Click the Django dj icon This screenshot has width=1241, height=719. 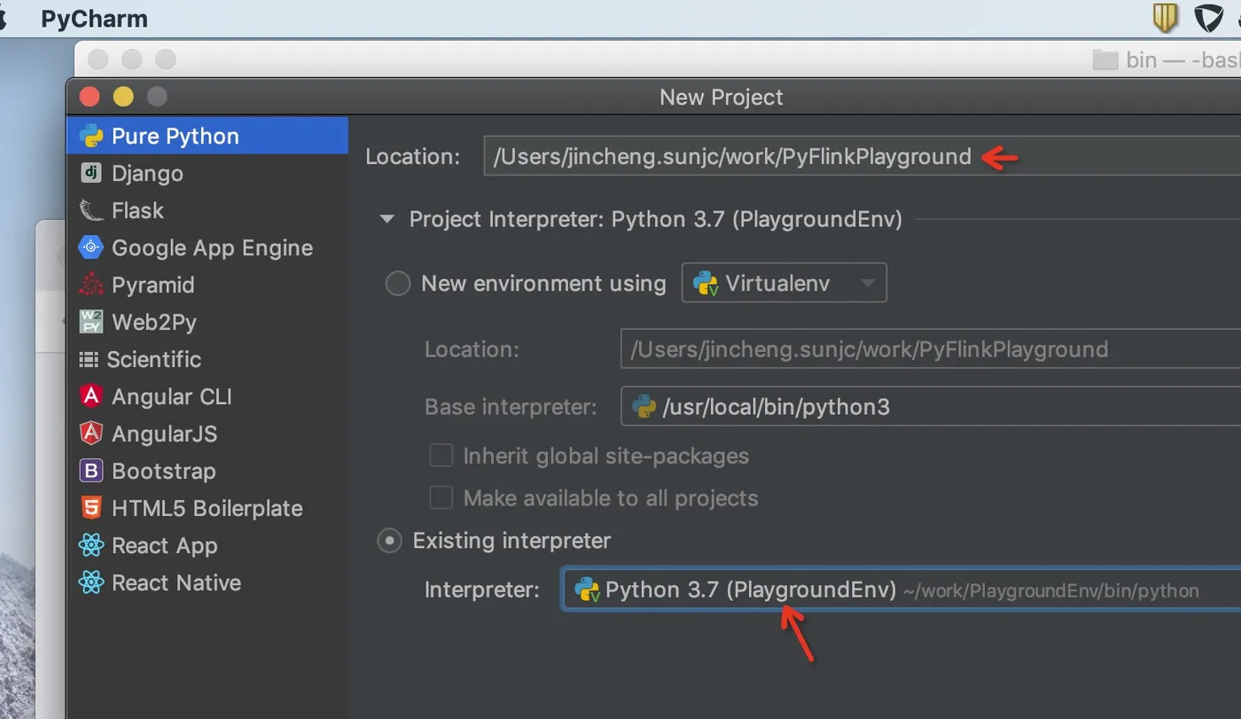pyautogui.click(x=91, y=173)
